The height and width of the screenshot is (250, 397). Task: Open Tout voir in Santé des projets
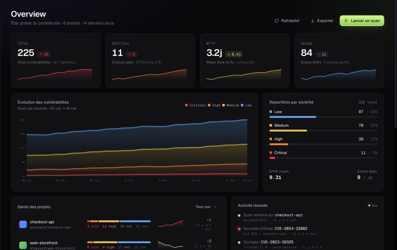pyautogui.click(x=206, y=207)
